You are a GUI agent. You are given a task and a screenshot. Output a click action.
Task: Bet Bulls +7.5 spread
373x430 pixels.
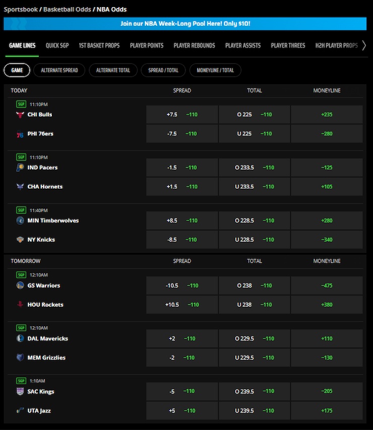[182, 114]
